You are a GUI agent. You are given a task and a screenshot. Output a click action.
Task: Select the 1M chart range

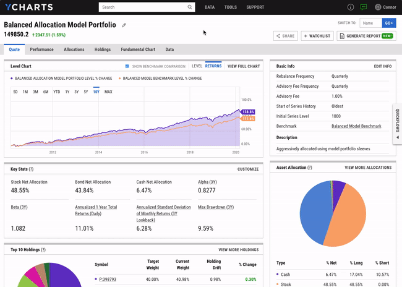click(25, 92)
